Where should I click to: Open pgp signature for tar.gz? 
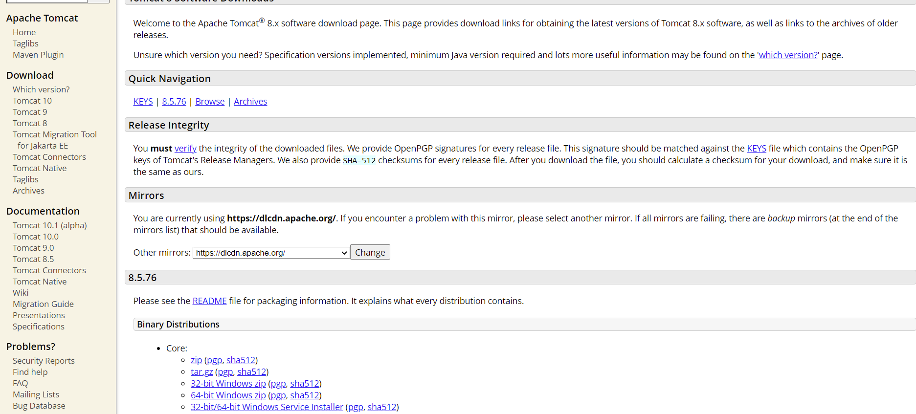[225, 372]
